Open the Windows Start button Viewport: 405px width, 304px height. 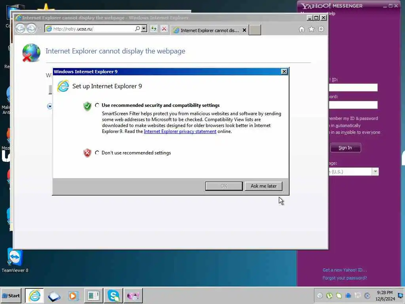11,295
